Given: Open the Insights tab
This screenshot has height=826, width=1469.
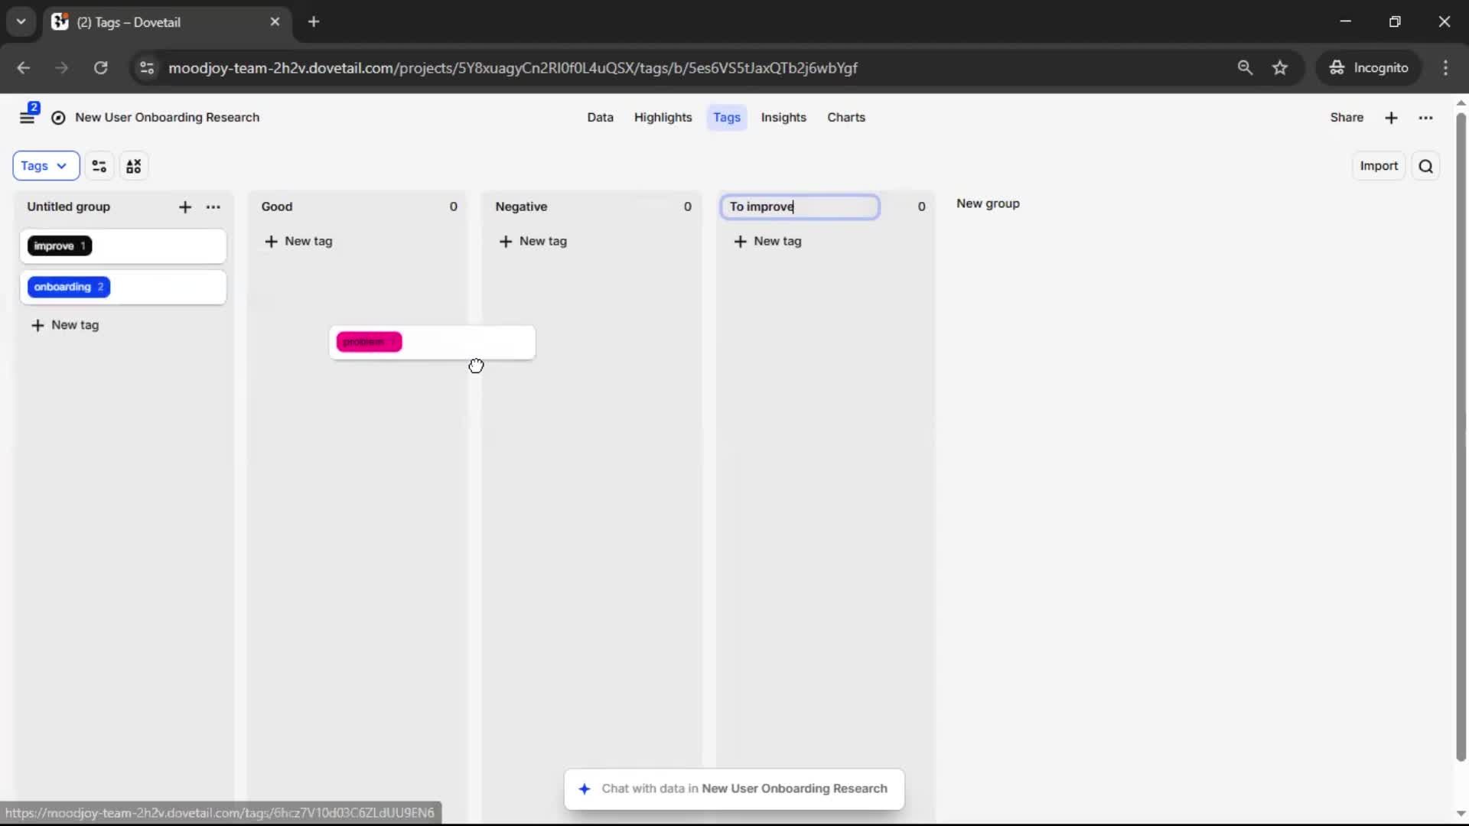Looking at the screenshot, I should coord(783,118).
